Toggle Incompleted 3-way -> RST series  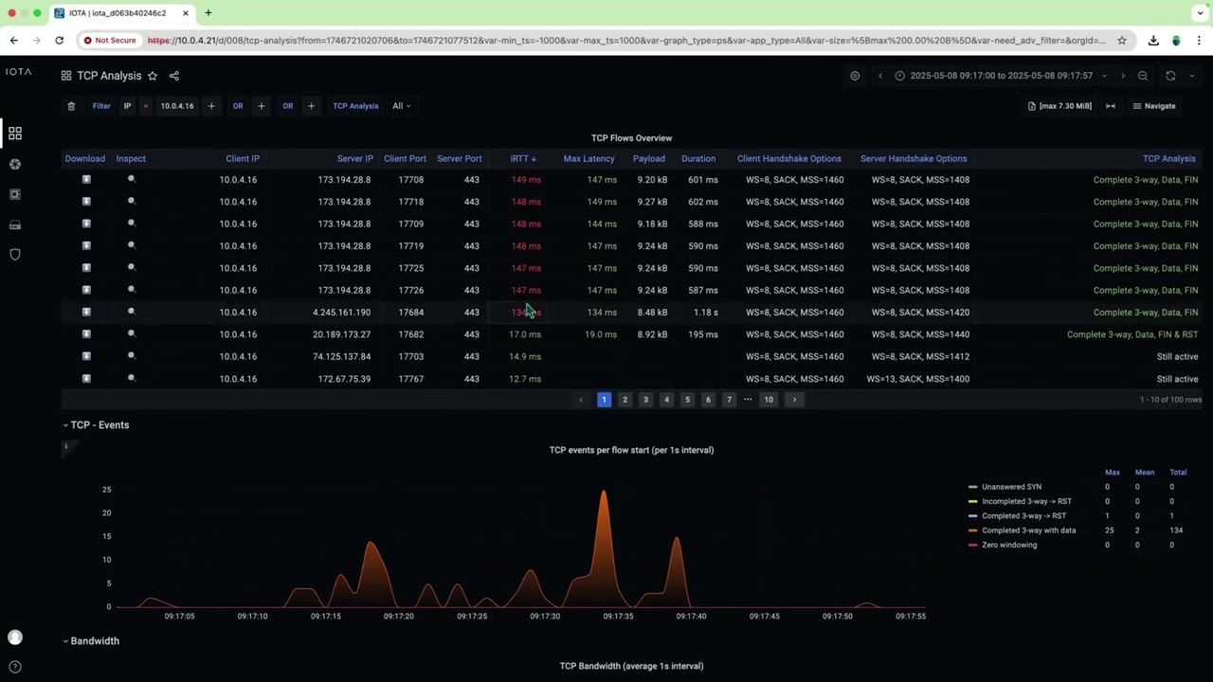click(1026, 501)
